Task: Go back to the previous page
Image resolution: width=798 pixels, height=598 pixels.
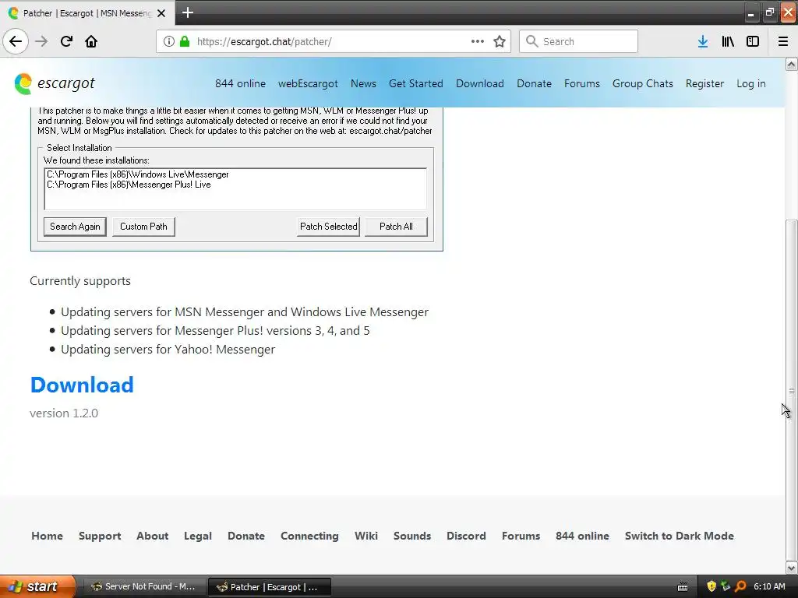Action: coord(16,41)
